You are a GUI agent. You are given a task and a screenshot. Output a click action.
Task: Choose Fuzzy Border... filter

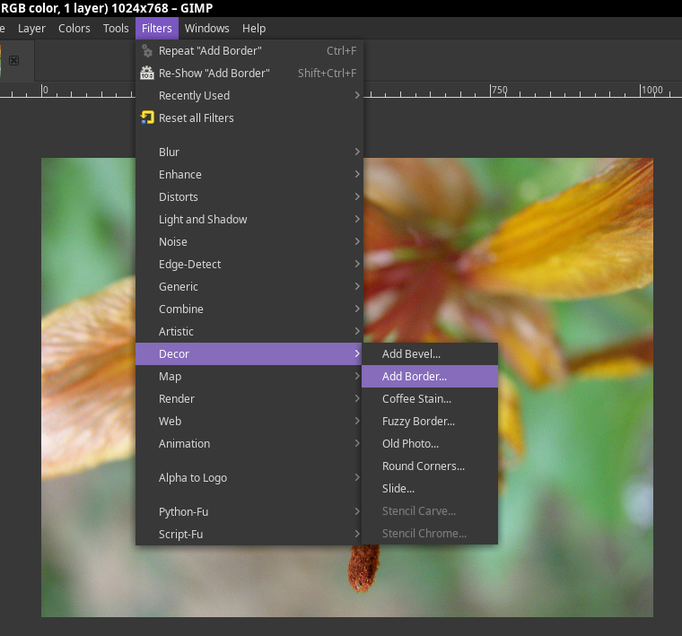point(430,422)
